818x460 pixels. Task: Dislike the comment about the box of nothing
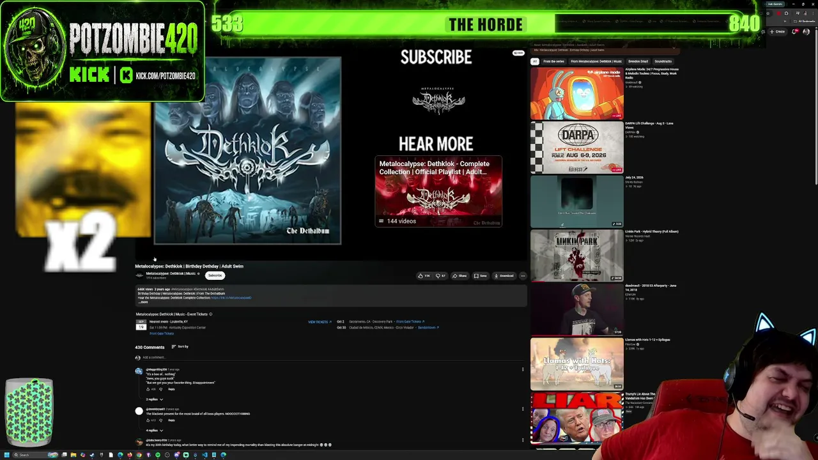162,389
